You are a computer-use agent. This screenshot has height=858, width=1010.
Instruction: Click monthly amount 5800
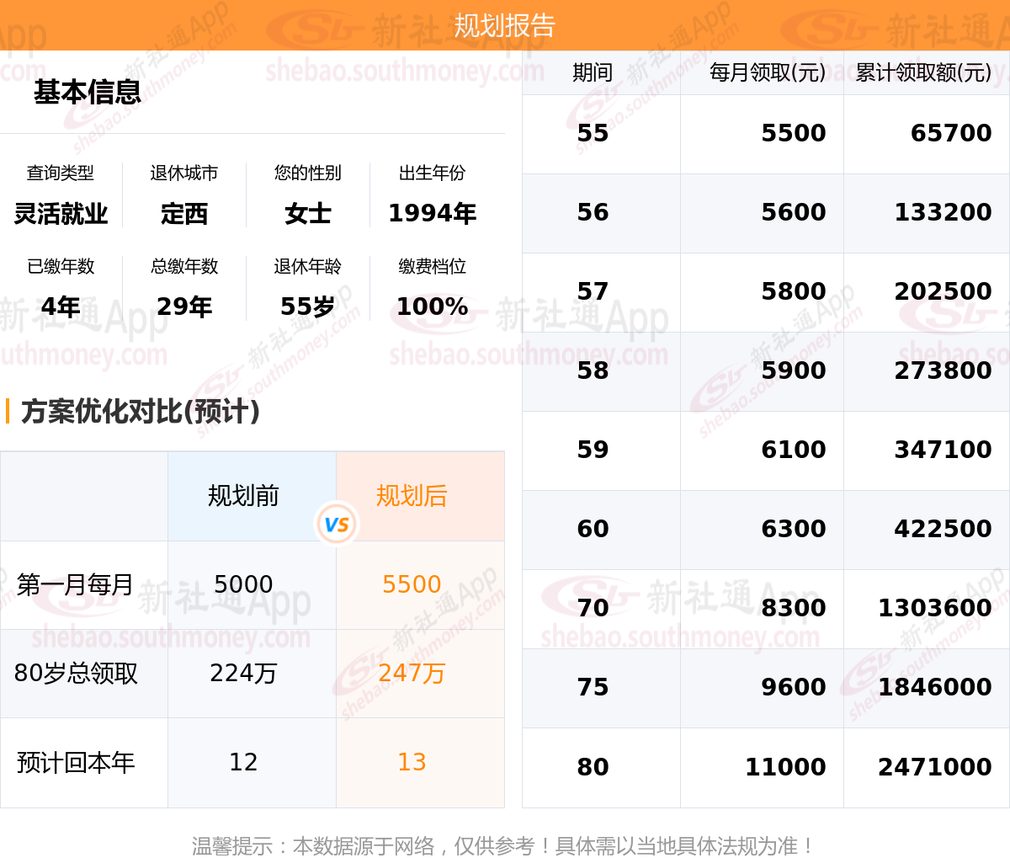794,291
